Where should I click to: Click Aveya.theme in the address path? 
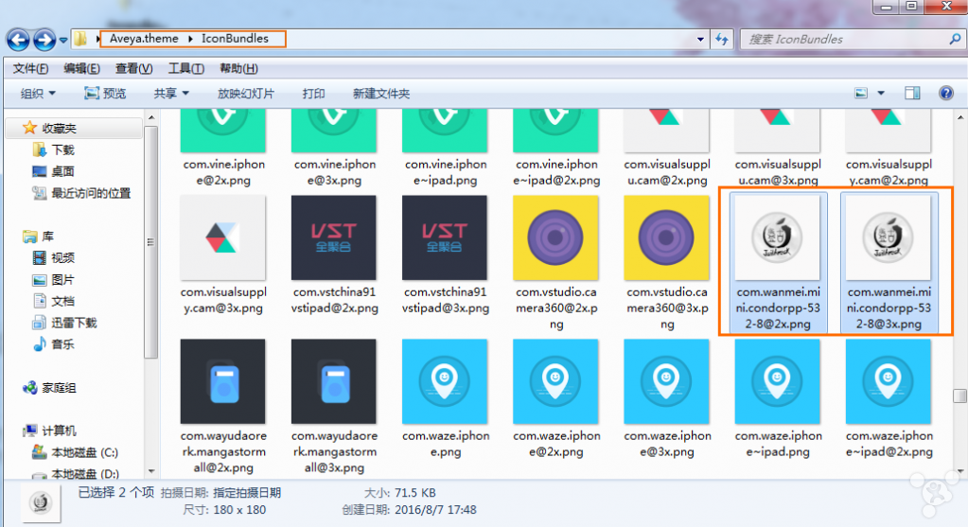click(x=144, y=38)
